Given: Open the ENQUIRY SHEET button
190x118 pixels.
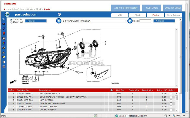Looking at the screenshot, I should (172, 8).
